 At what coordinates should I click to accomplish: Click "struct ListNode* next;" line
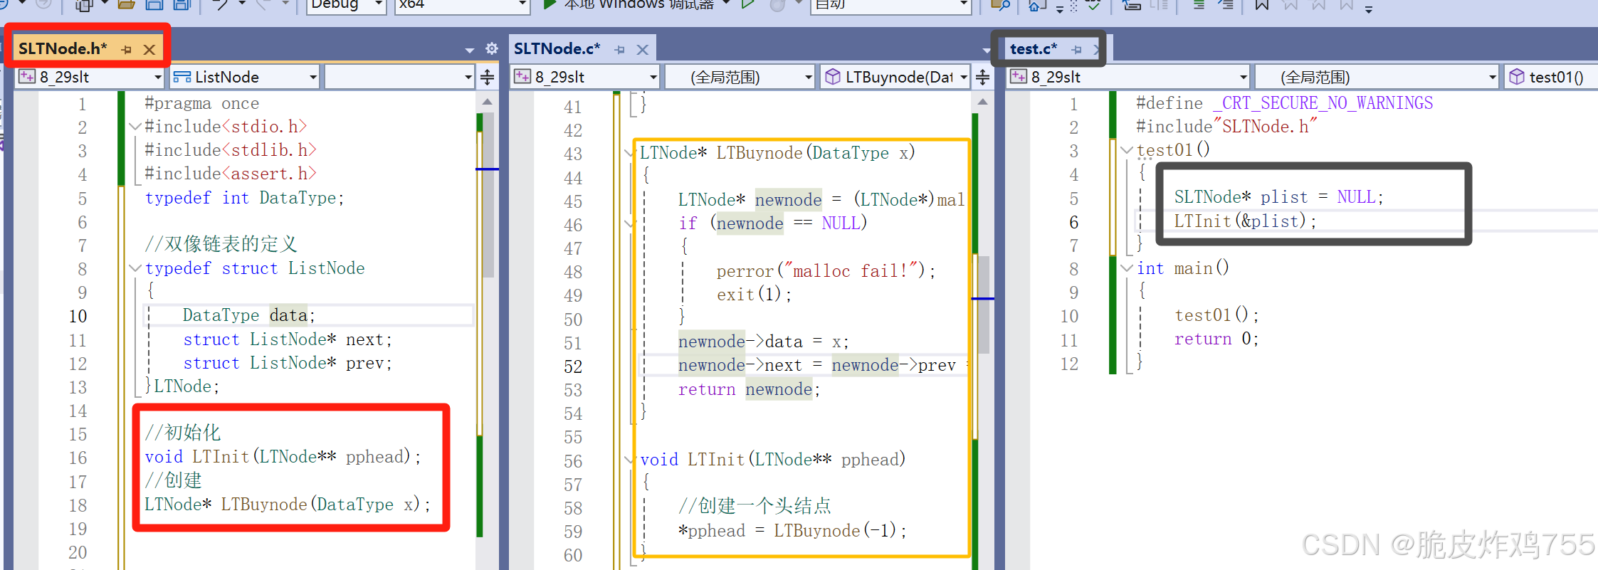point(288,339)
